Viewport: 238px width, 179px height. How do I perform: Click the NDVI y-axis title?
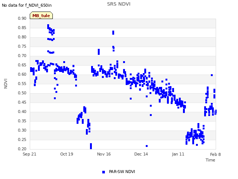(x=6, y=84)
